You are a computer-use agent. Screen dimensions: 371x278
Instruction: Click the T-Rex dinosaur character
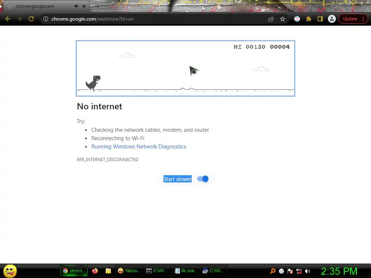pyautogui.click(x=93, y=83)
